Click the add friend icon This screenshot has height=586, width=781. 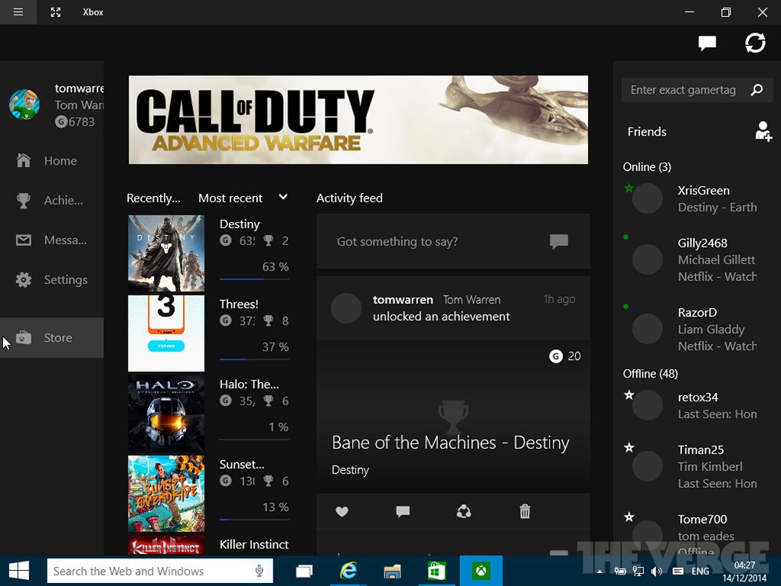[763, 132]
